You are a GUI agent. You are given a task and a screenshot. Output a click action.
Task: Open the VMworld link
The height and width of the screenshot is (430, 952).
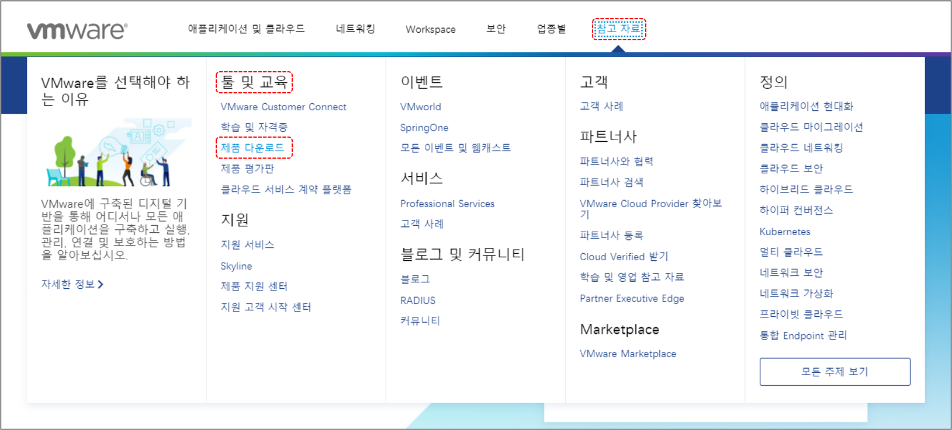click(x=421, y=107)
